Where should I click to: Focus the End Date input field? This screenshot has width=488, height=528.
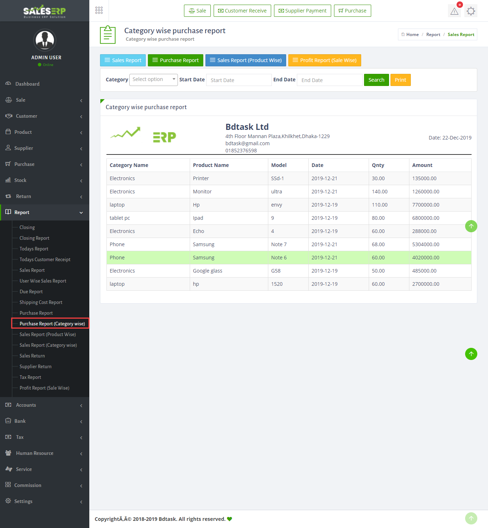(x=329, y=80)
